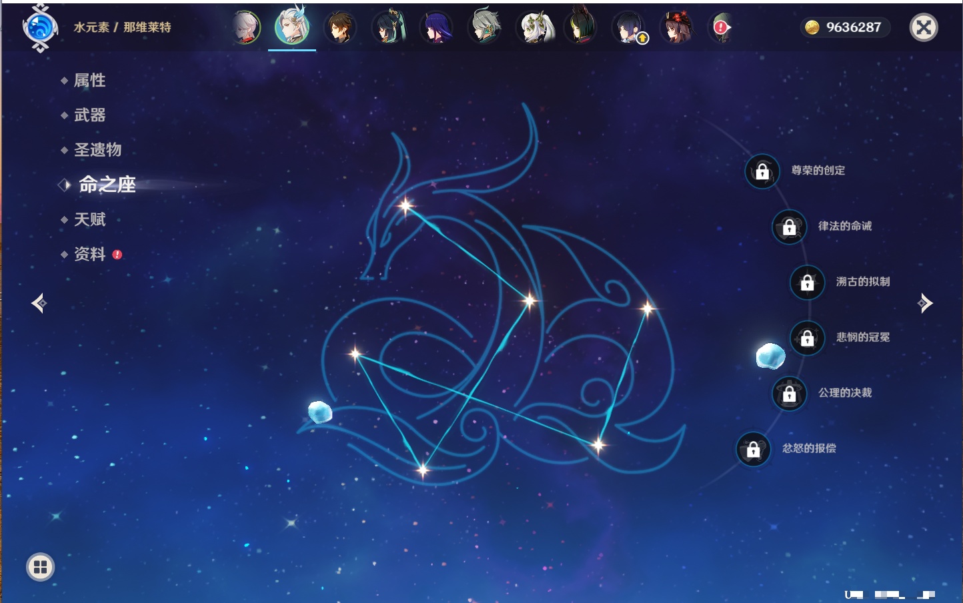
Task: Select the 命之座 constellation tab
Action: coord(107,185)
